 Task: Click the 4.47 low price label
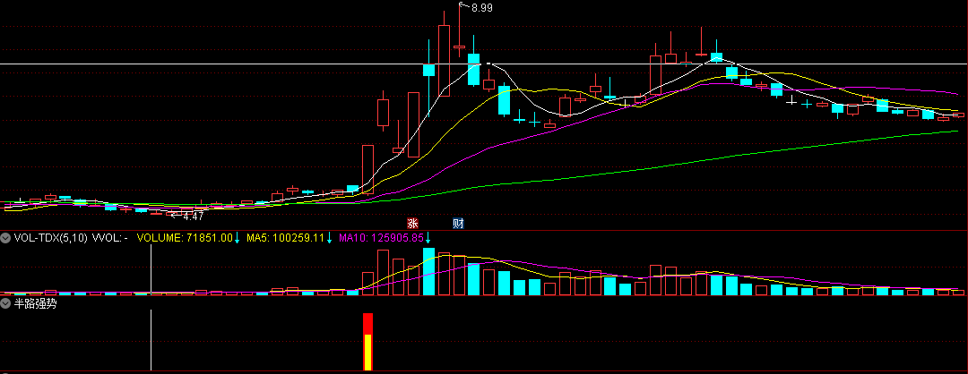[194, 217]
